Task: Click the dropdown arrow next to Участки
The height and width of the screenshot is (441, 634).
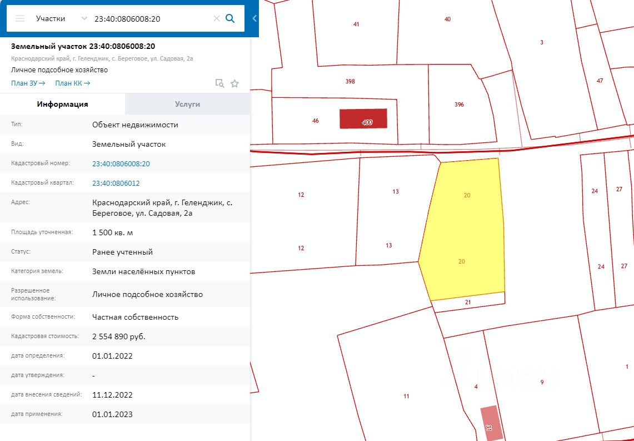Action: tap(84, 18)
